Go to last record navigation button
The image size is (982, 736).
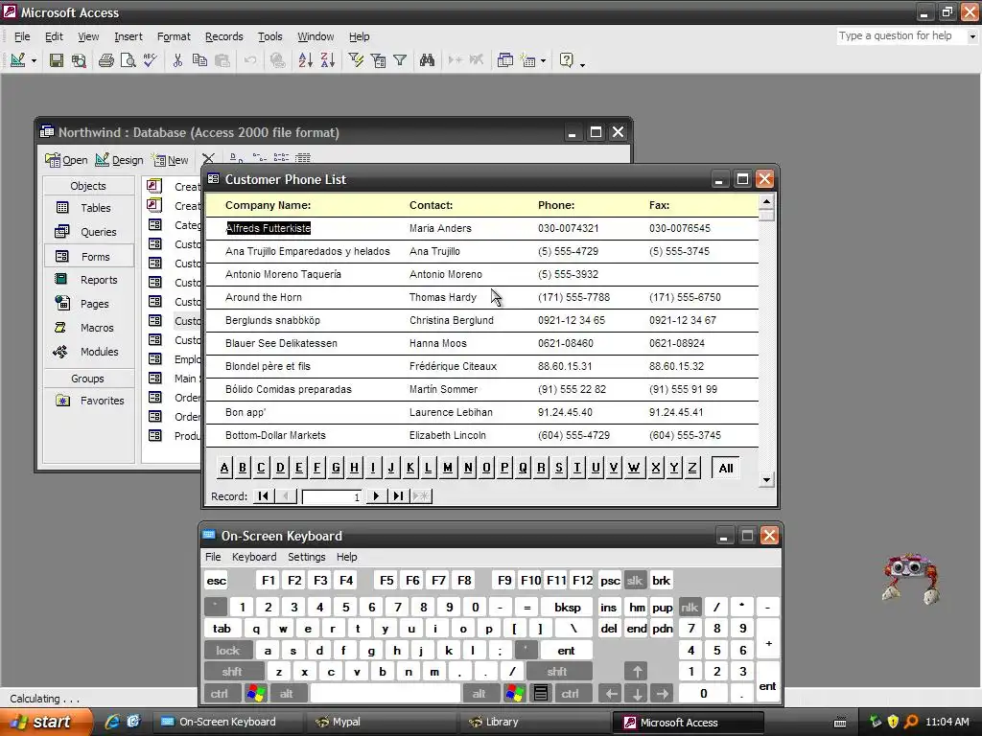coord(398,496)
